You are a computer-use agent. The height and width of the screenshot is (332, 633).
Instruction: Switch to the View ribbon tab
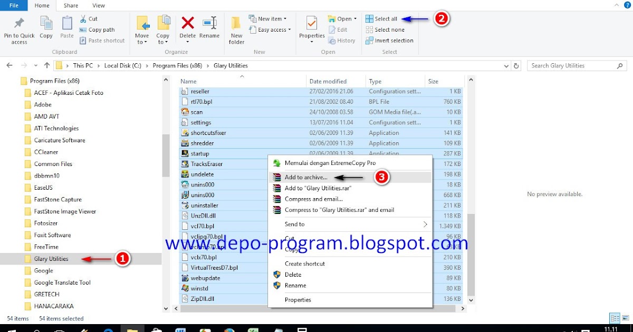point(99,5)
